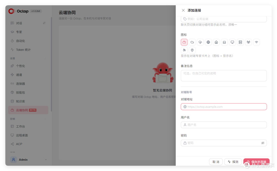Click the octopus mascot illustration
This screenshot has width=277, height=171.
(163, 73)
